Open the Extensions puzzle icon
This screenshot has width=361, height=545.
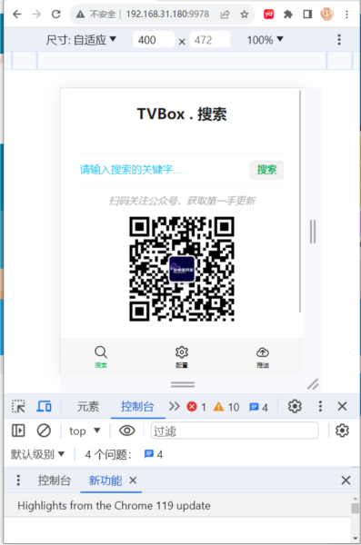288,15
